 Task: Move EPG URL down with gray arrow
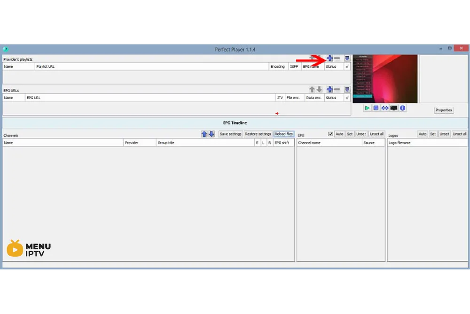(x=319, y=89)
